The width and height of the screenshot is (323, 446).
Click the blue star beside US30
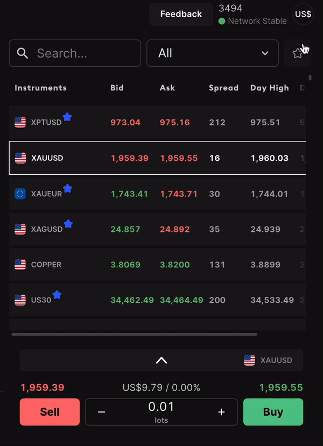click(57, 295)
